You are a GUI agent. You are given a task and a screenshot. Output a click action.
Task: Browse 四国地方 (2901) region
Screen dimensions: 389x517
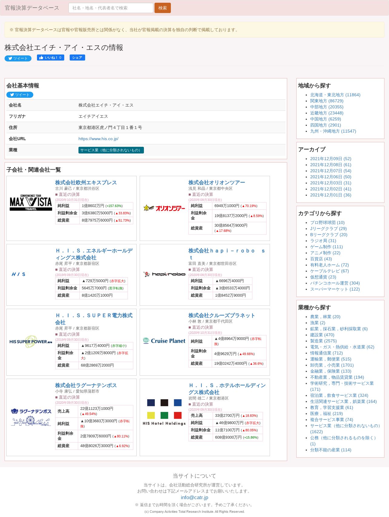click(325, 125)
